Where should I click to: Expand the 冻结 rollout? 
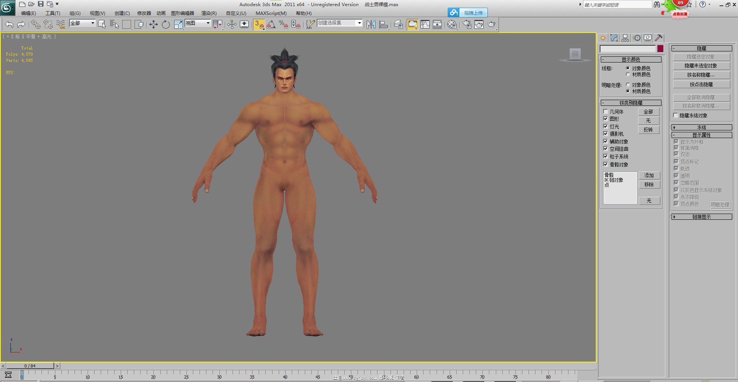[701, 127]
